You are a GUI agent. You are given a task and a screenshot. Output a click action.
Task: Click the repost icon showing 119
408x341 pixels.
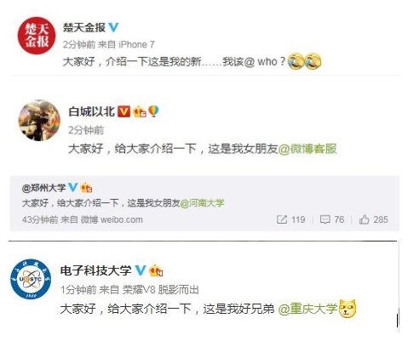click(282, 219)
